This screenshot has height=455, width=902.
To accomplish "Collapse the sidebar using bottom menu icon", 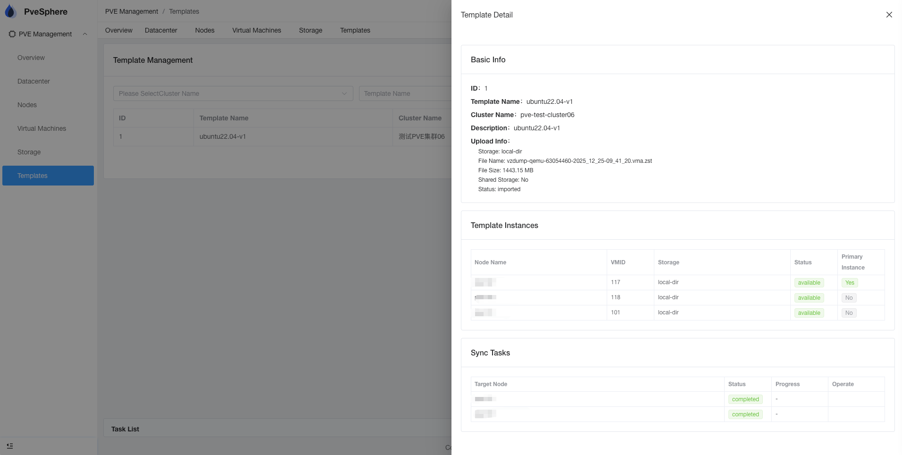I will pyautogui.click(x=10, y=446).
